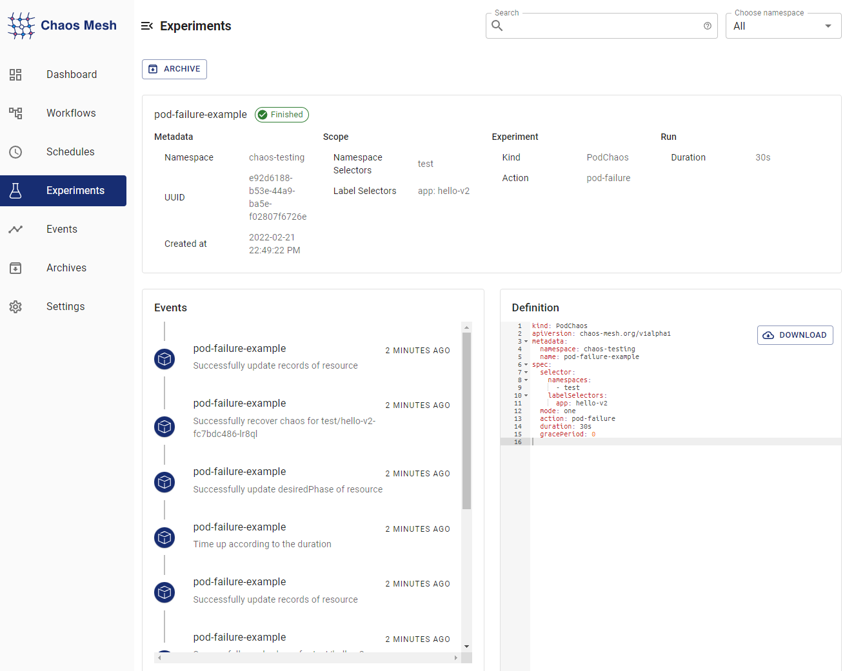
Task: Click the Created at timestamp value
Action: point(275,244)
